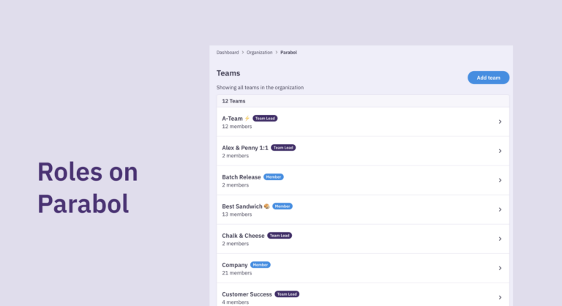This screenshot has height=306, width=562.
Task: Click the Member badge next to Company
Action: (x=261, y=264)
